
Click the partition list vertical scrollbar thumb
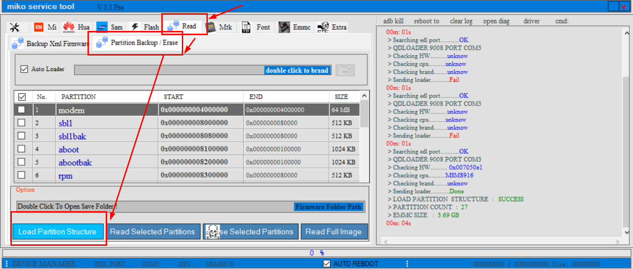[x=364, y=114]
